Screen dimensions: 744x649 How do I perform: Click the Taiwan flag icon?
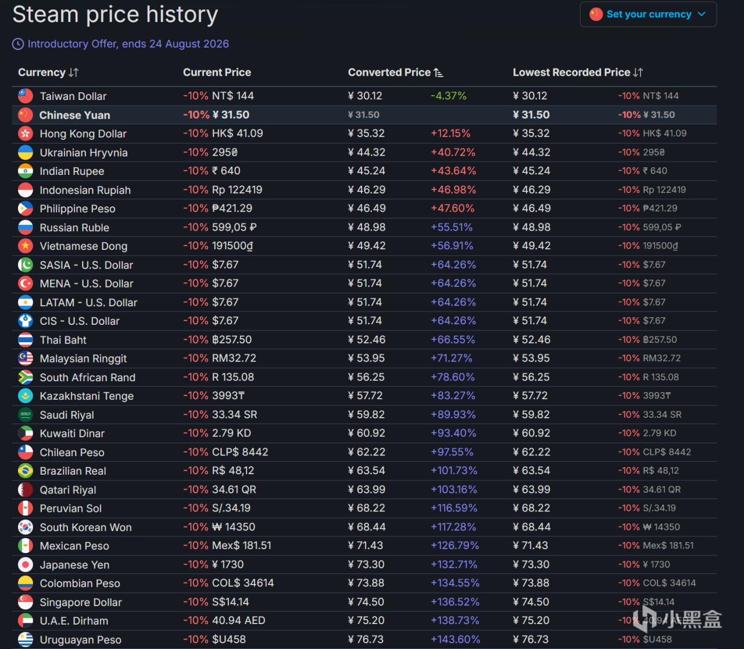(26, 96)
